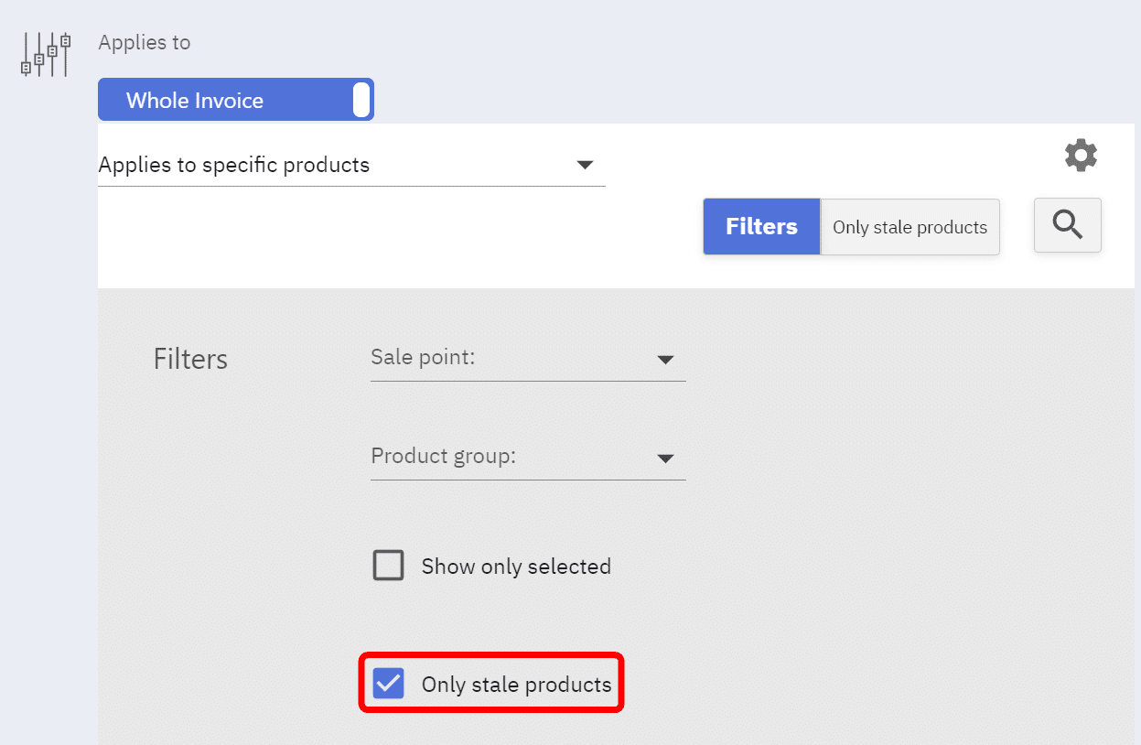Click the Filters heading in gray panel
The image size is (1141, 745).
[190, 359]
